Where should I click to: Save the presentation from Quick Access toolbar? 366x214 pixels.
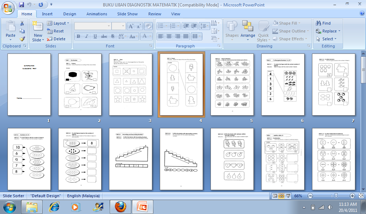click(x=21, y=4)
